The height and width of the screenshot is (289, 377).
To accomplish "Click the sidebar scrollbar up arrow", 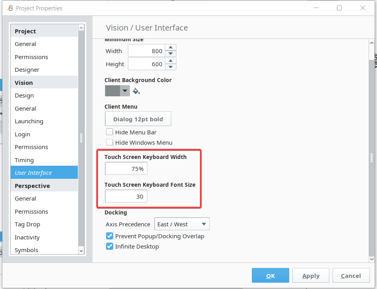I will coord(81,28).
